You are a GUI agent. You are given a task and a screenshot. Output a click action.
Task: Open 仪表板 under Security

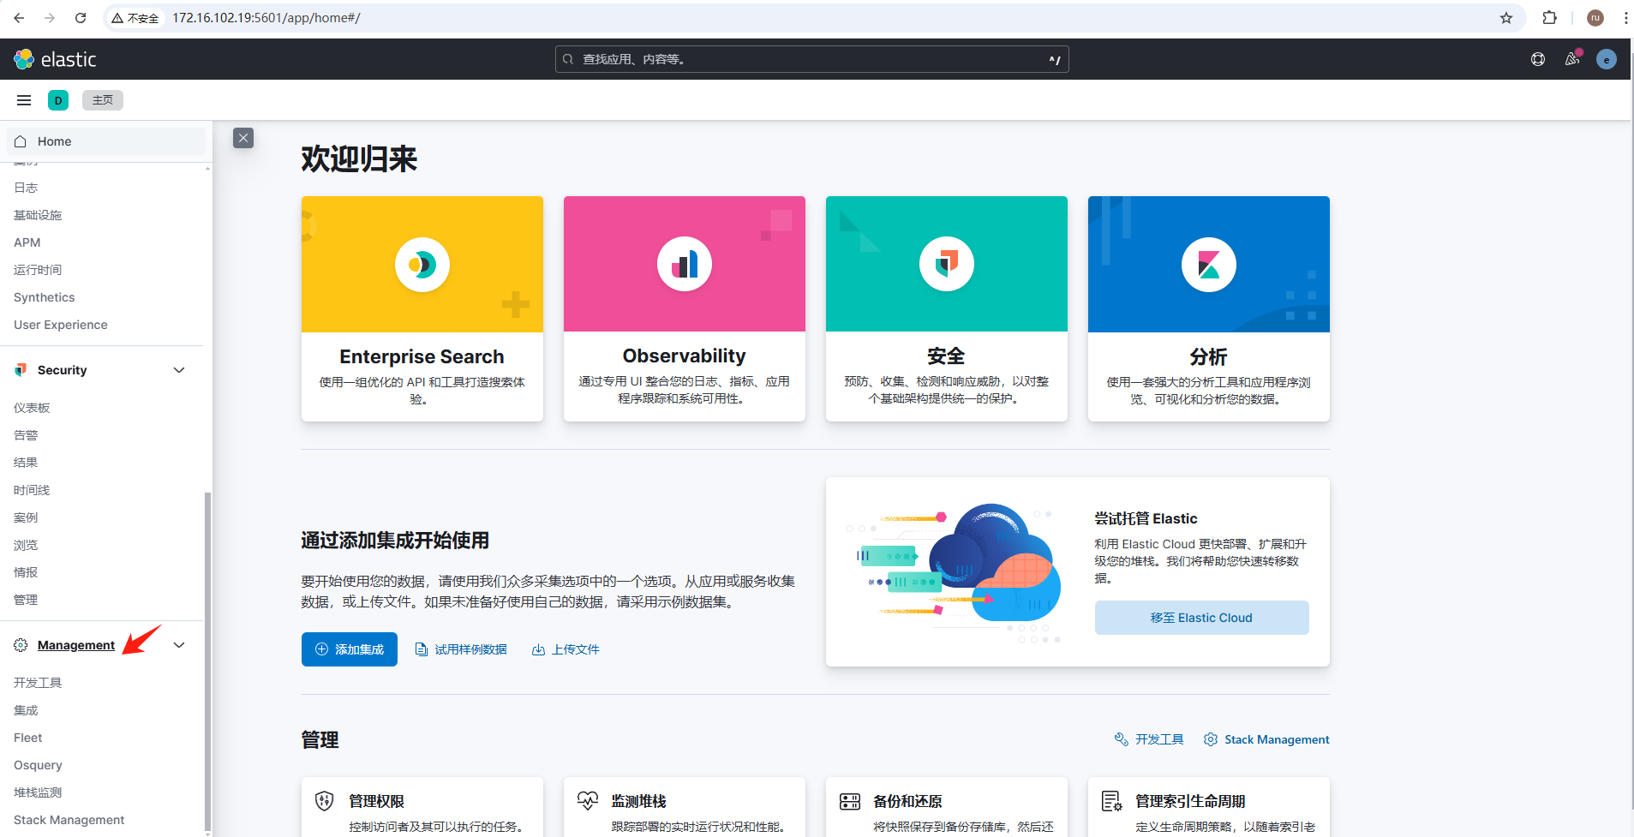(x=32, y=408)
